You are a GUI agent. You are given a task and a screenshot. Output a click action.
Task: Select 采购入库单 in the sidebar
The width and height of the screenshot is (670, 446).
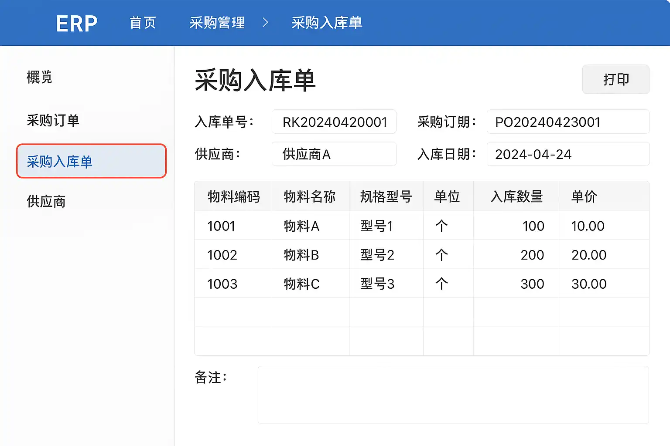click(x=91, y=161)
